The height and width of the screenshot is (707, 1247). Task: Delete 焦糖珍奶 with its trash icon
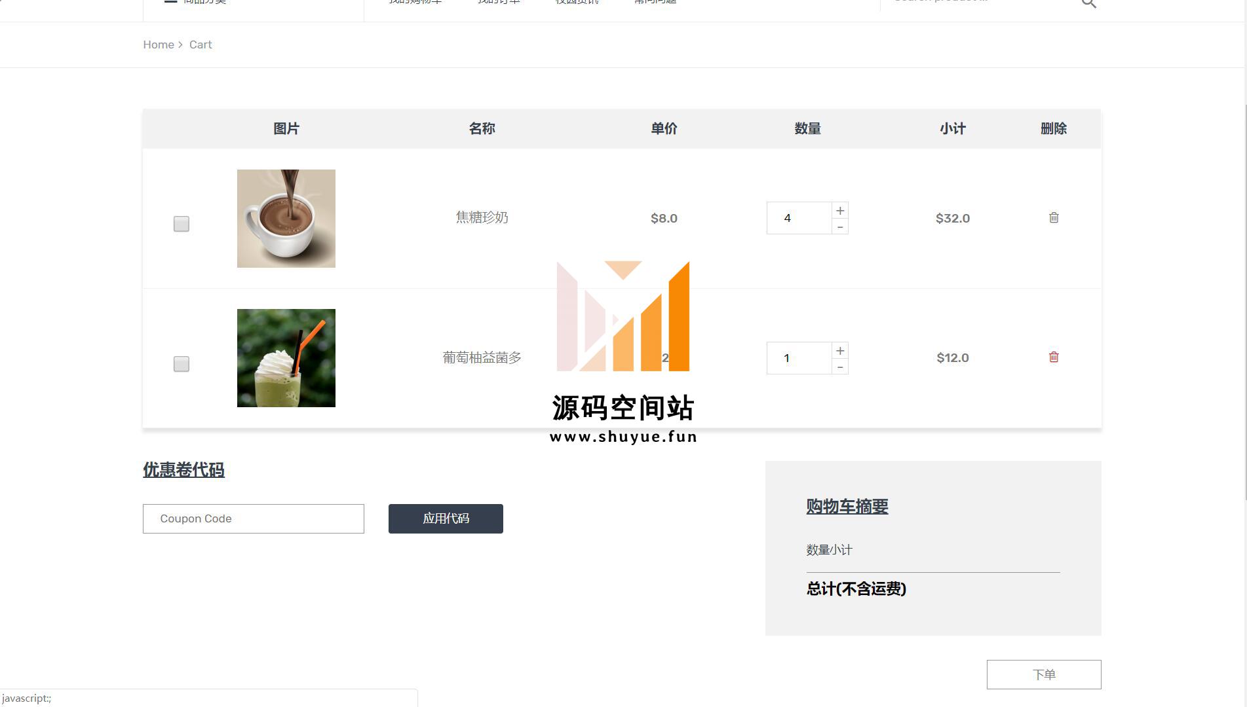tap(1054, 217)
